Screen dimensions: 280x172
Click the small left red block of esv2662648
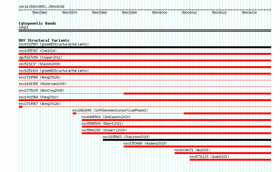click(x=75, y=113)
